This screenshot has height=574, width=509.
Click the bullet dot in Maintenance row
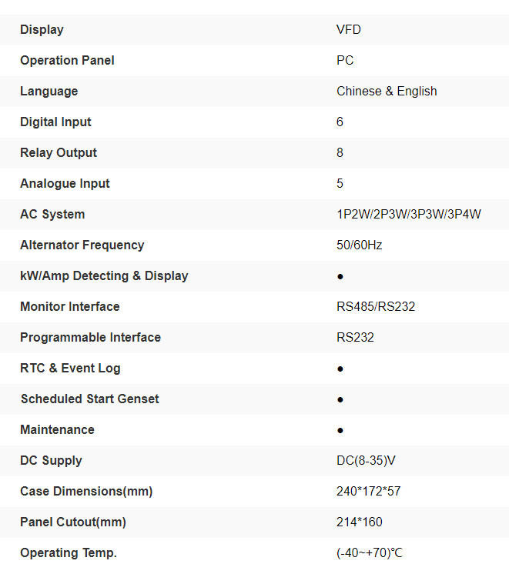click(340, 430)
